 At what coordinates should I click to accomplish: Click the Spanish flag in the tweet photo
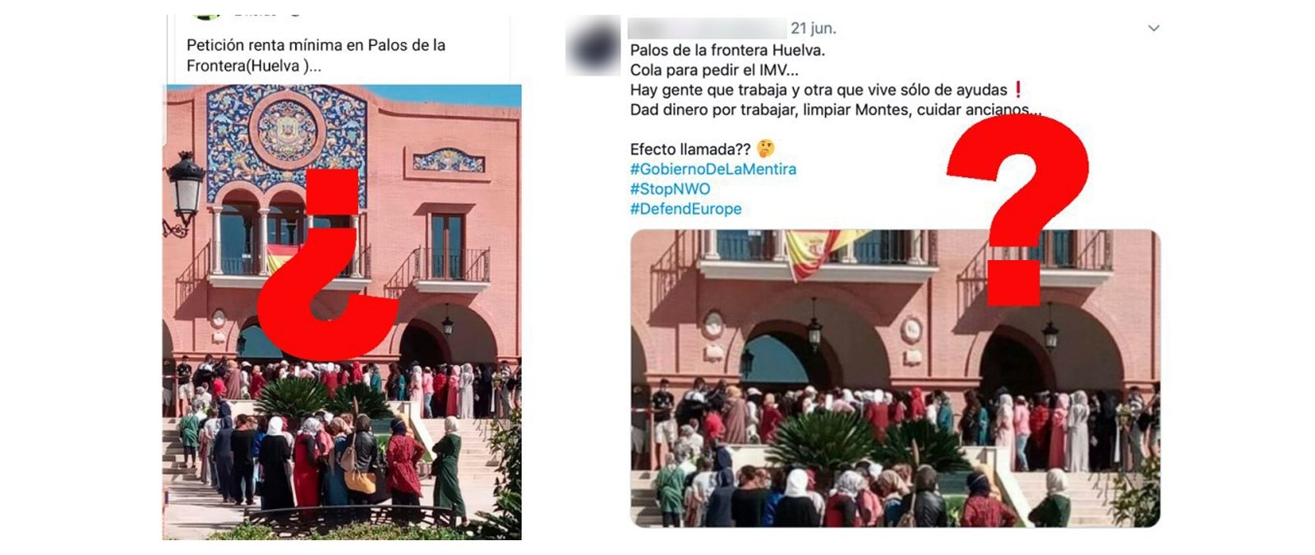coord(816,251)
